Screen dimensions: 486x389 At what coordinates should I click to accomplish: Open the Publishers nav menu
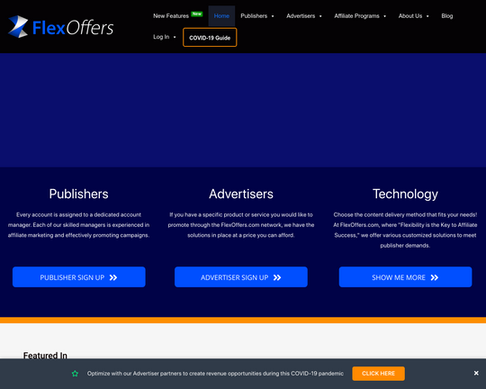pos(254,16)
